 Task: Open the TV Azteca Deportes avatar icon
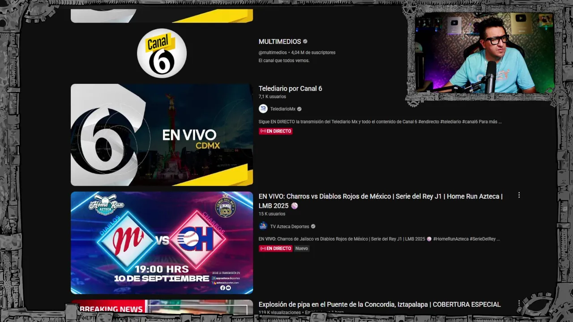point(263,226)
